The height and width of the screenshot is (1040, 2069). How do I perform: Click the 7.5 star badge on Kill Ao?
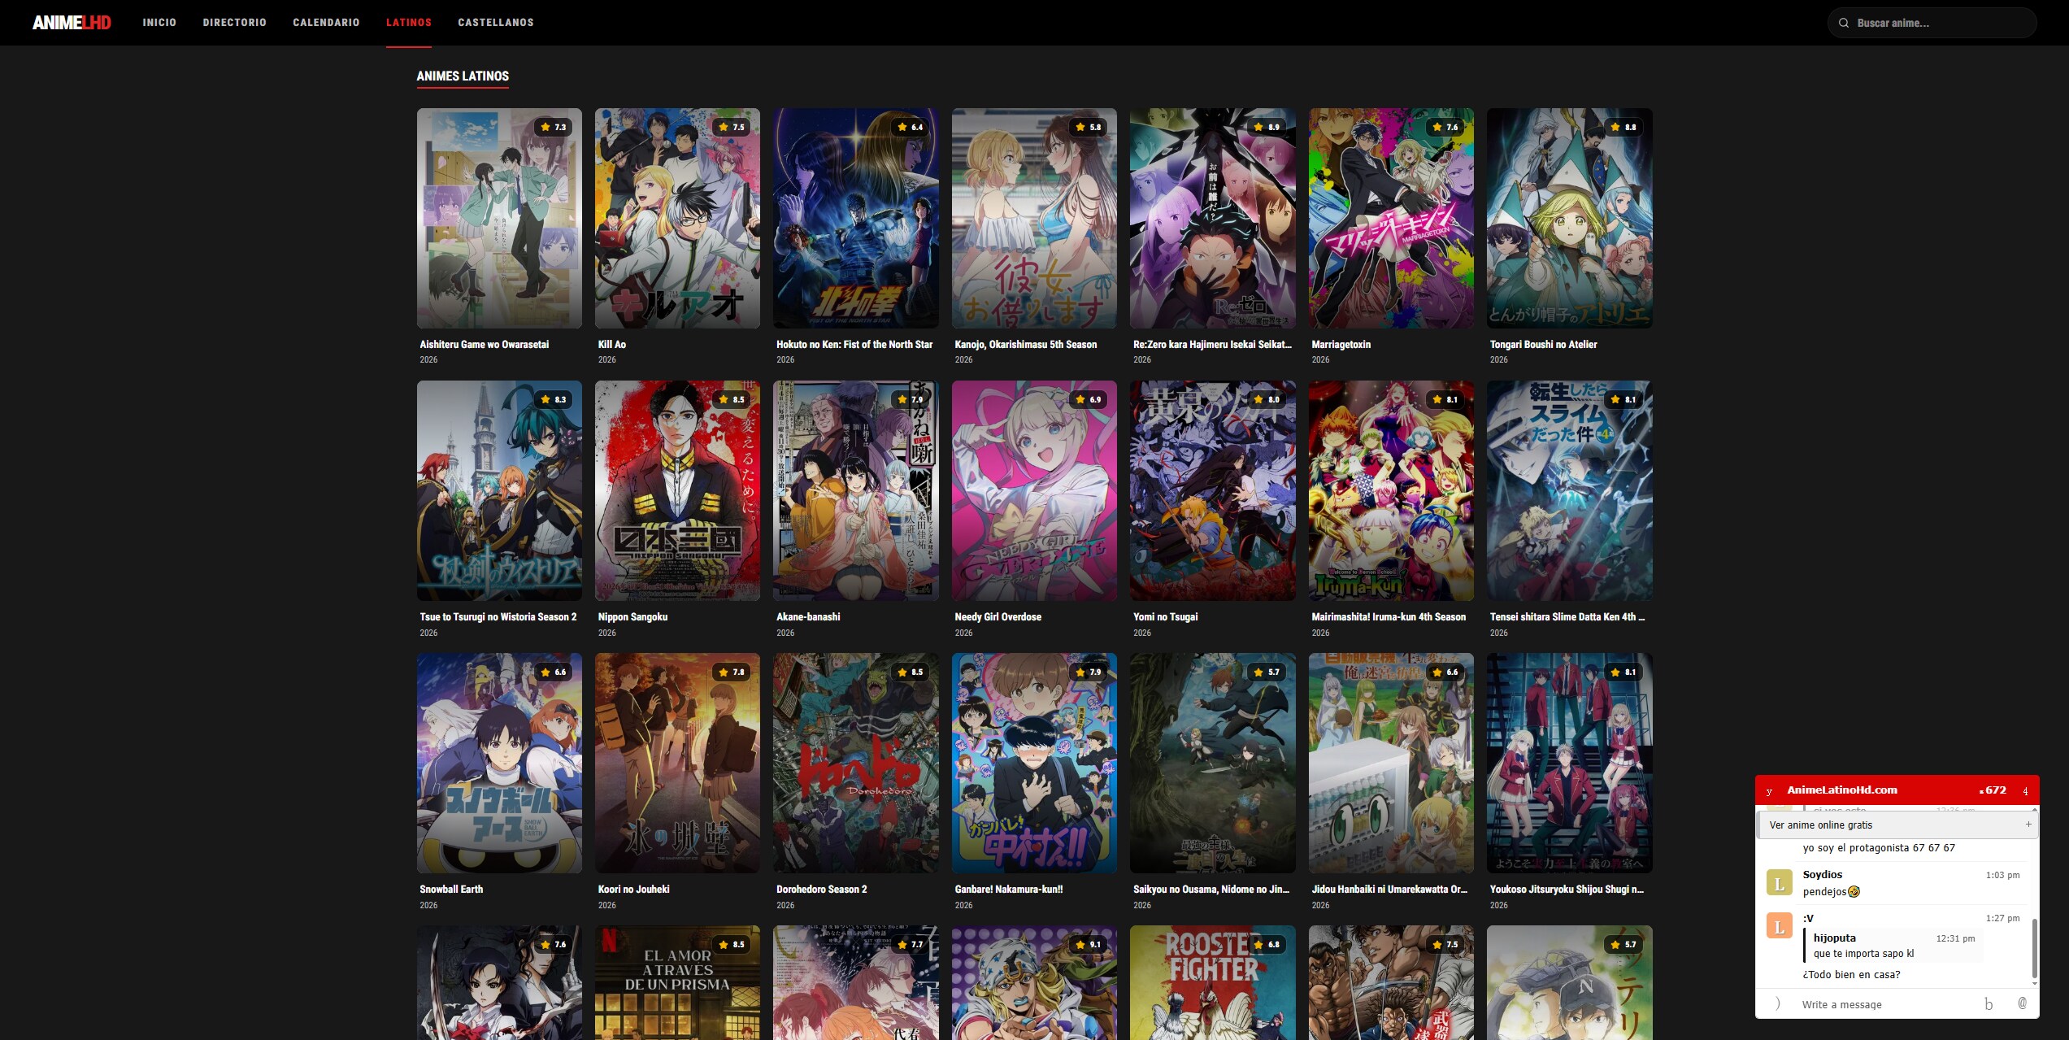pos(732,127)
